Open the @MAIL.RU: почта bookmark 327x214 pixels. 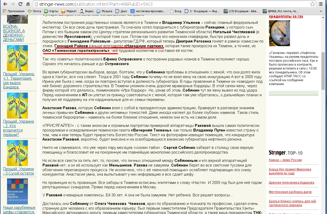click(x=281, y=11)
